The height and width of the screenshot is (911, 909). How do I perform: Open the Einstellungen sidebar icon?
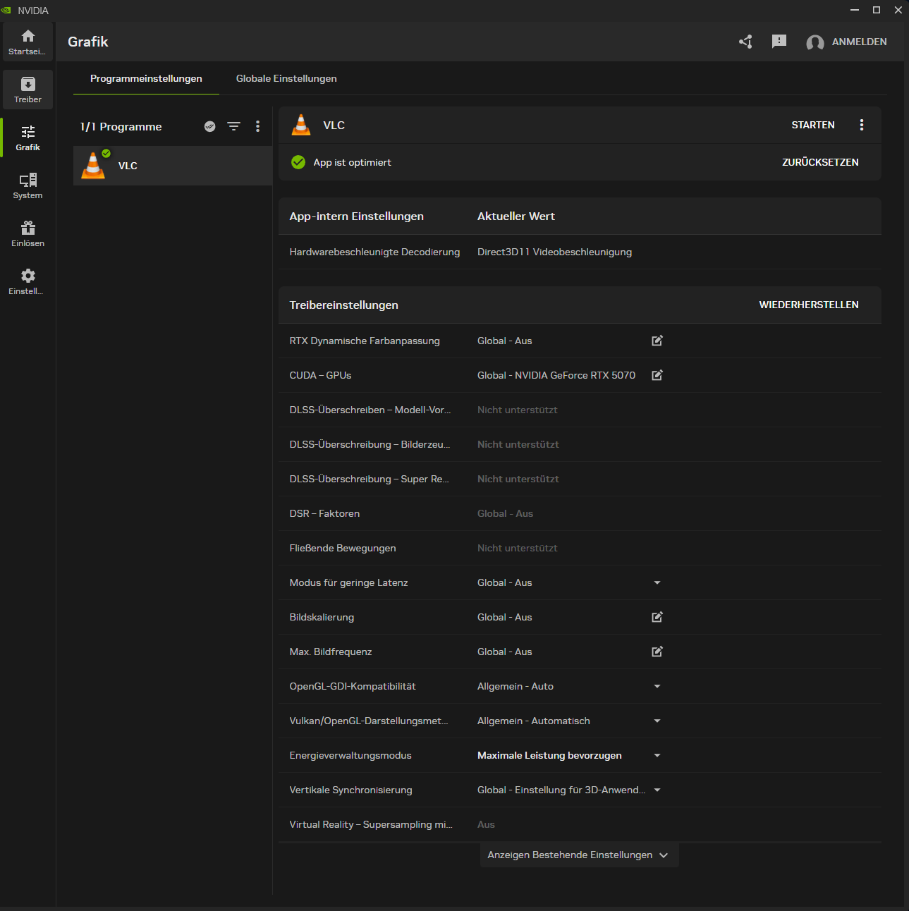click(28, 281)
